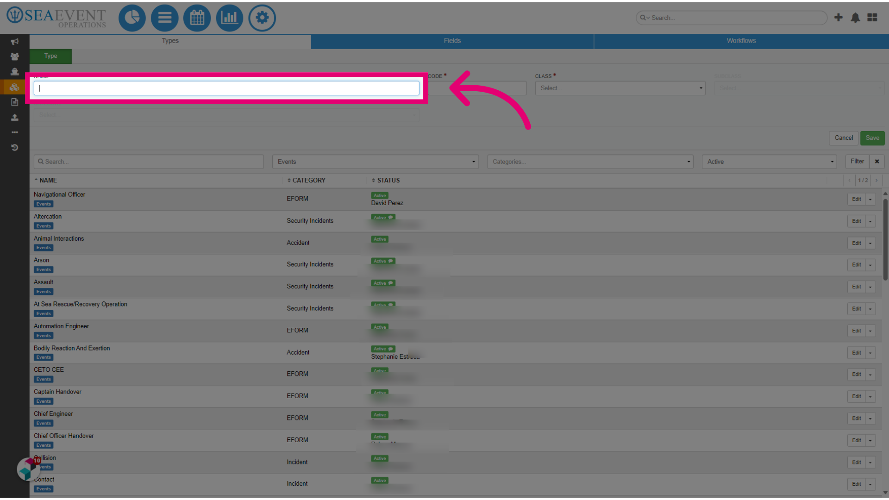Switch to the Fields tab
Screen dimensions: 889x500
(452, 41)
